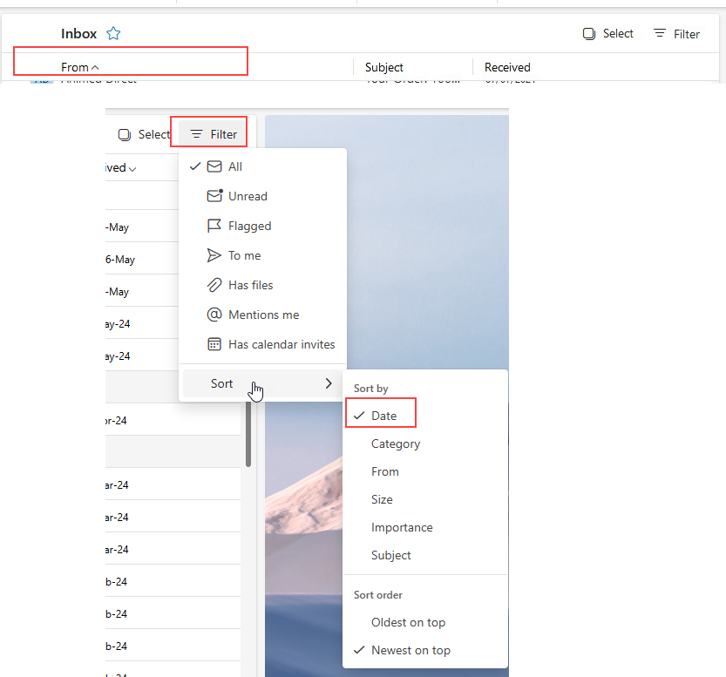The image size is (726, 677).
Task: Click the Filter button above dropdown menu
Action: (x=214, y=134)
